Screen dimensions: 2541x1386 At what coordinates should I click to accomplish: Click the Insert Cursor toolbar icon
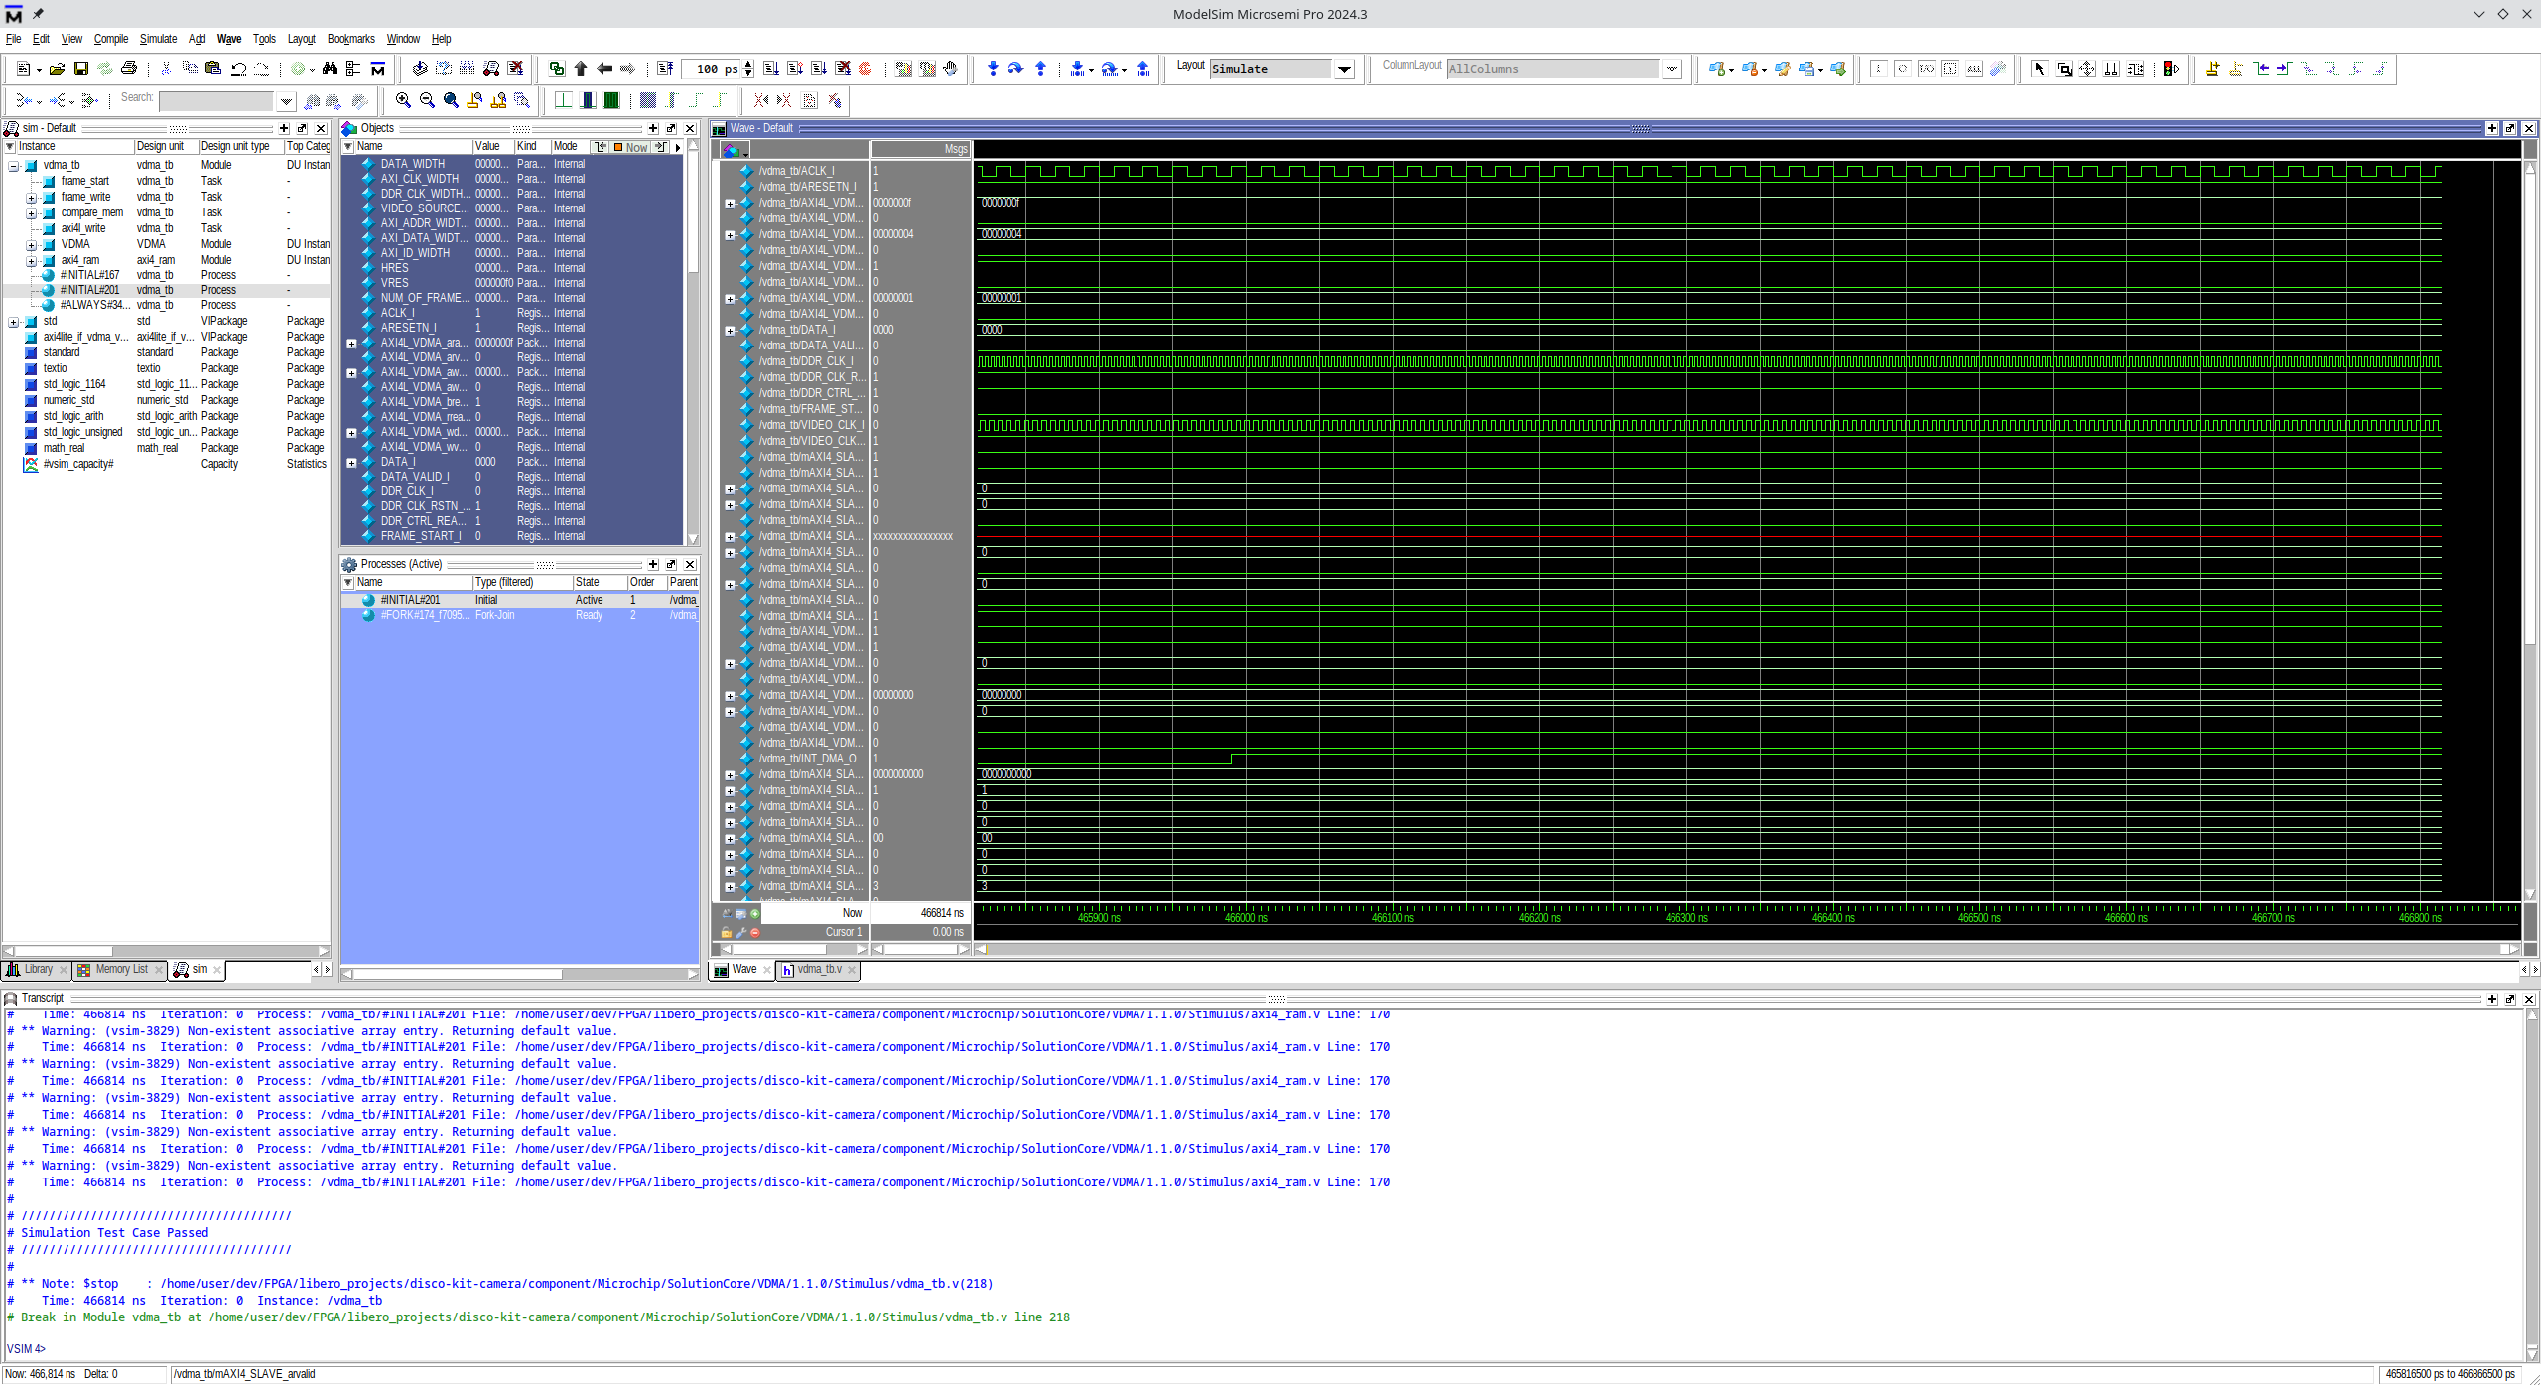click(x=2212, y=69)
